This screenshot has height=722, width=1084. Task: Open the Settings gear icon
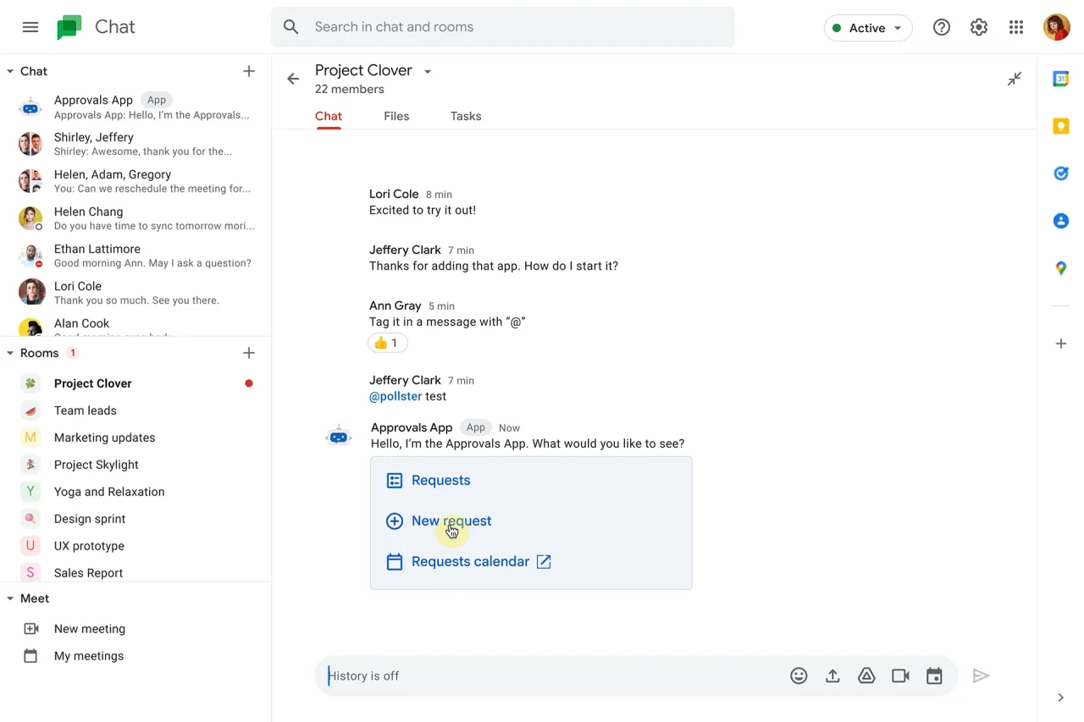pyautogui.click(x=979, y=27)
